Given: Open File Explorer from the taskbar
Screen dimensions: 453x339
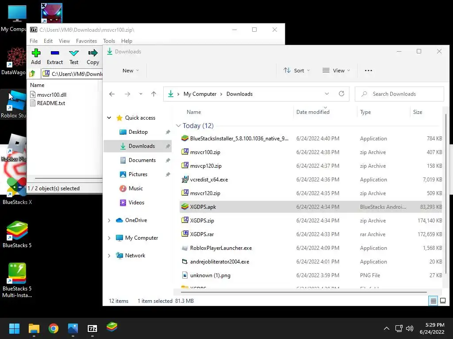Looking at the screenshot, I should 34,328.
